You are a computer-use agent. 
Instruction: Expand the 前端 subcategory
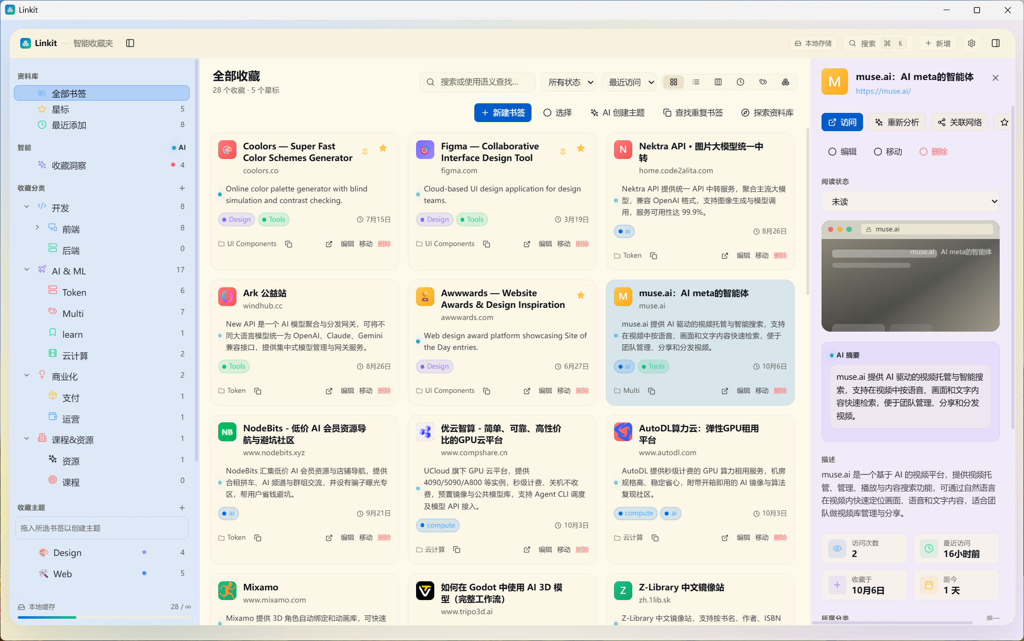point(37,228)
